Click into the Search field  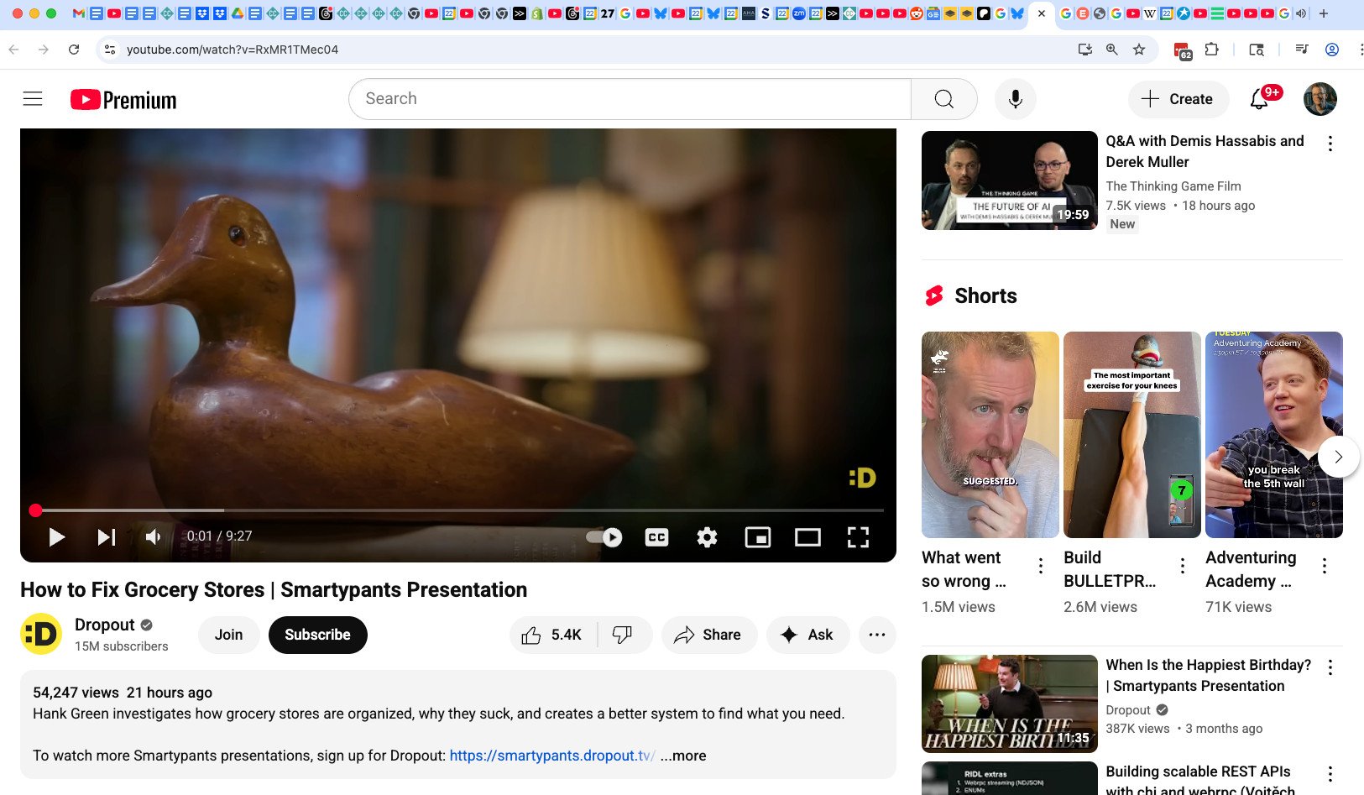630,99
